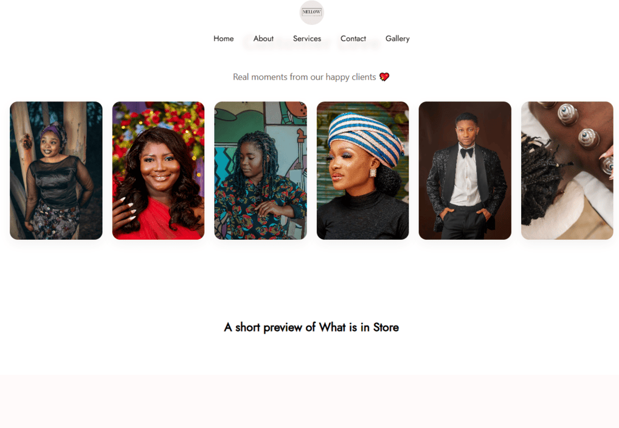Open the Gallery nav link

[397, 39]
